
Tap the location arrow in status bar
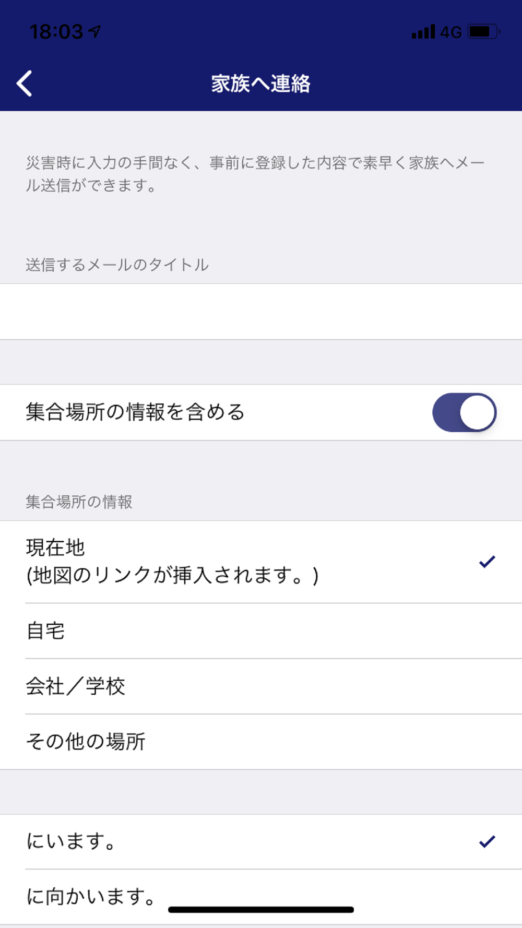click(94, 32)
